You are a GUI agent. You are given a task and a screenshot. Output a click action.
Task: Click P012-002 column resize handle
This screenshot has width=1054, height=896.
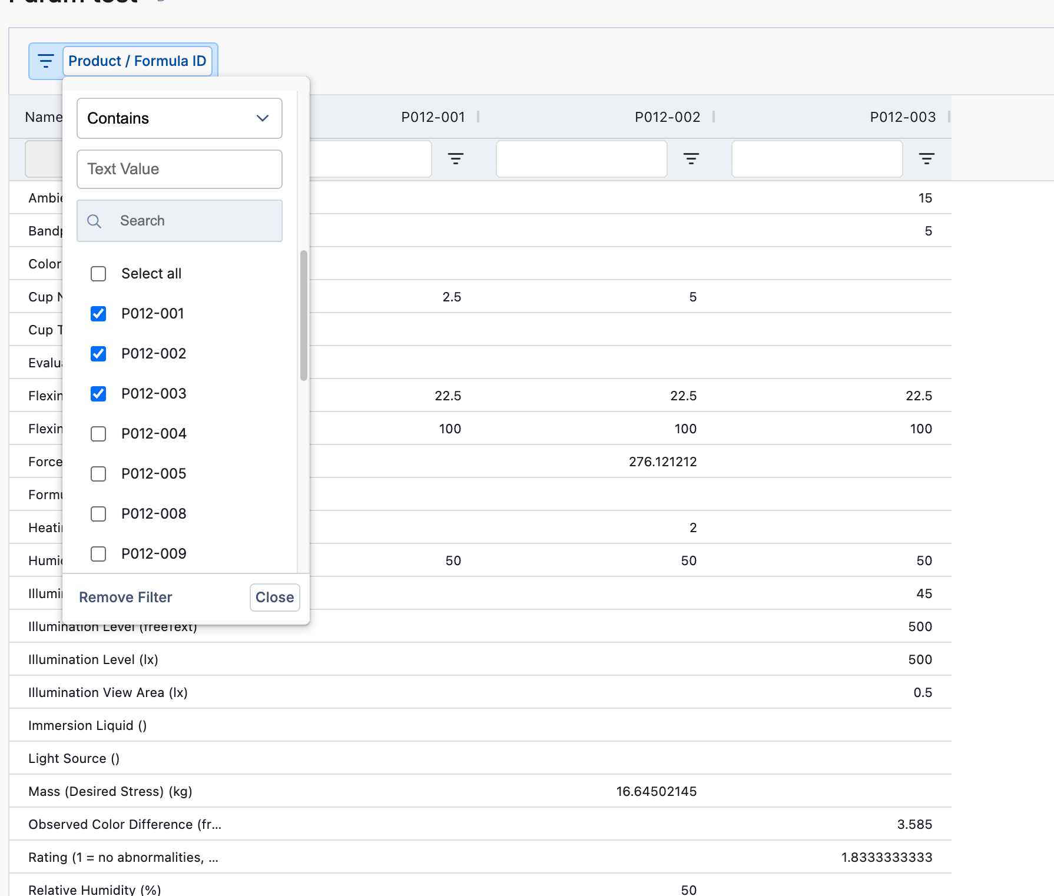pos(714,117)
